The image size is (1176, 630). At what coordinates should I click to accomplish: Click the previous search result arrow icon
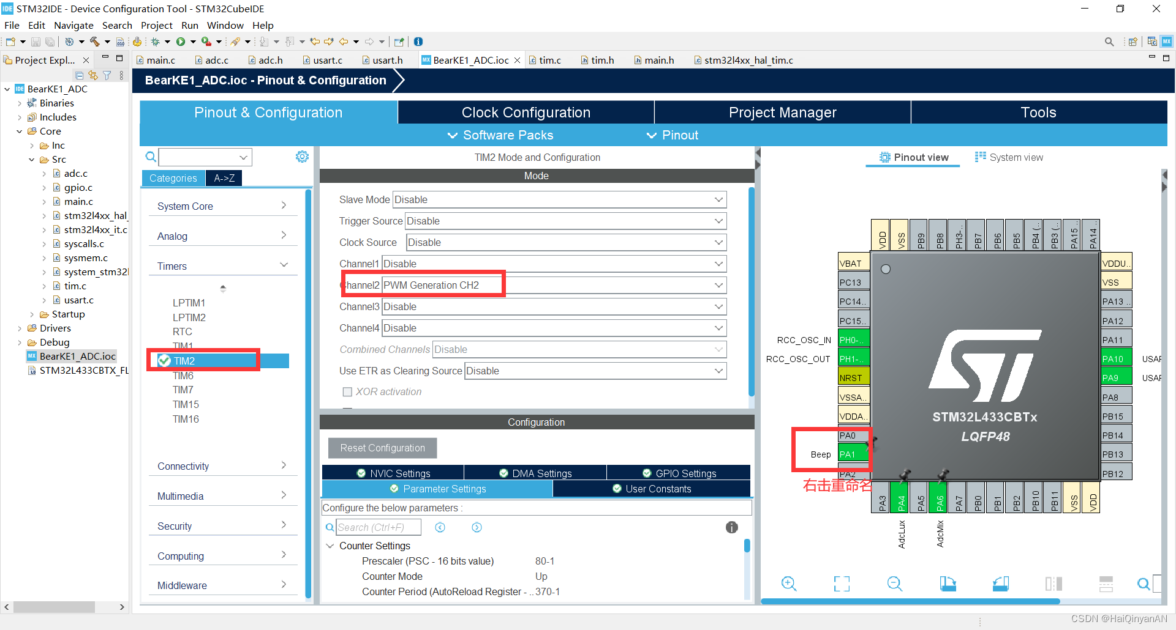click(x=440, y=527)
